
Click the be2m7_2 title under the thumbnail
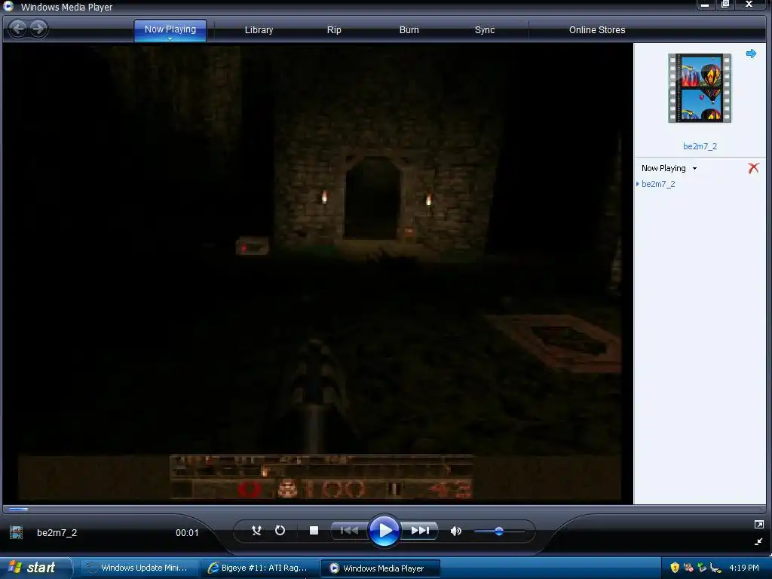pyautogui.click(x=700, y=146)
